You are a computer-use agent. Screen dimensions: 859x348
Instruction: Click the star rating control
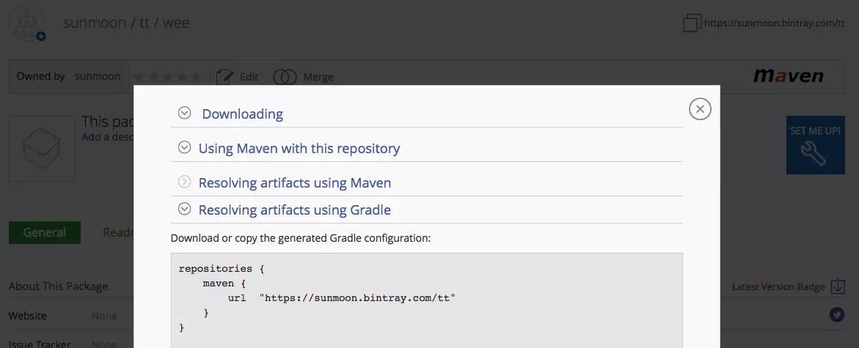(168, 77)
